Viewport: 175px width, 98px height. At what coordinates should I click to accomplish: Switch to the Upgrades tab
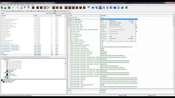[50, 11]
